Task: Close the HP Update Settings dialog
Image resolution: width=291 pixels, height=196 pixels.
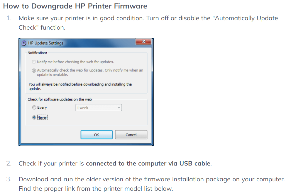Action: coord(143,42)
